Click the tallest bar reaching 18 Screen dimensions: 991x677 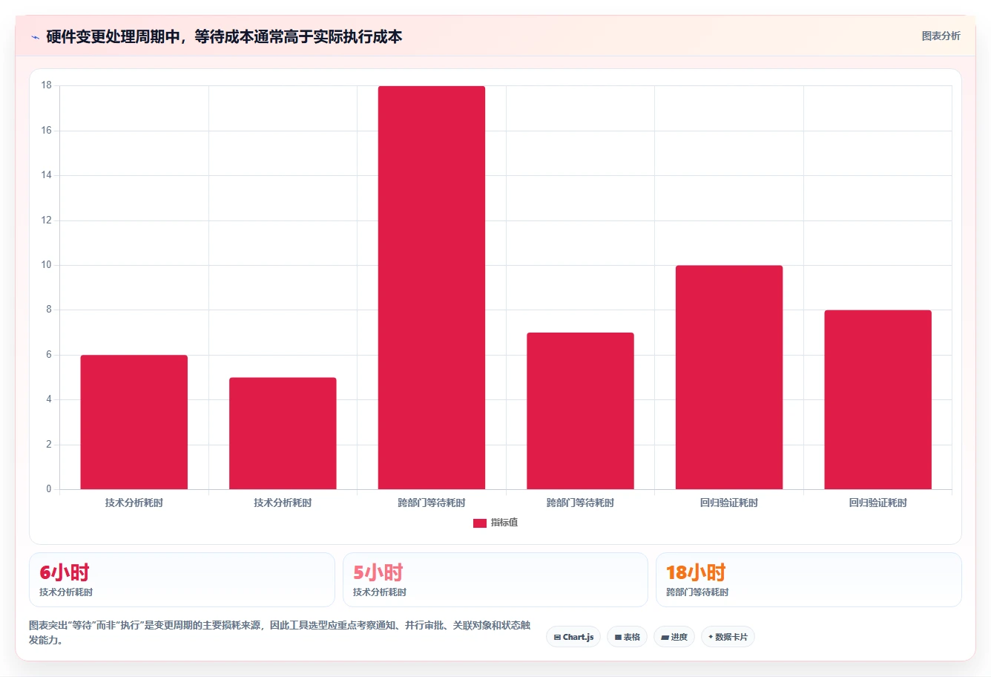tap(432, 287)
